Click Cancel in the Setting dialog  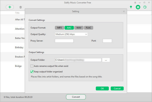tap(117, 89)
